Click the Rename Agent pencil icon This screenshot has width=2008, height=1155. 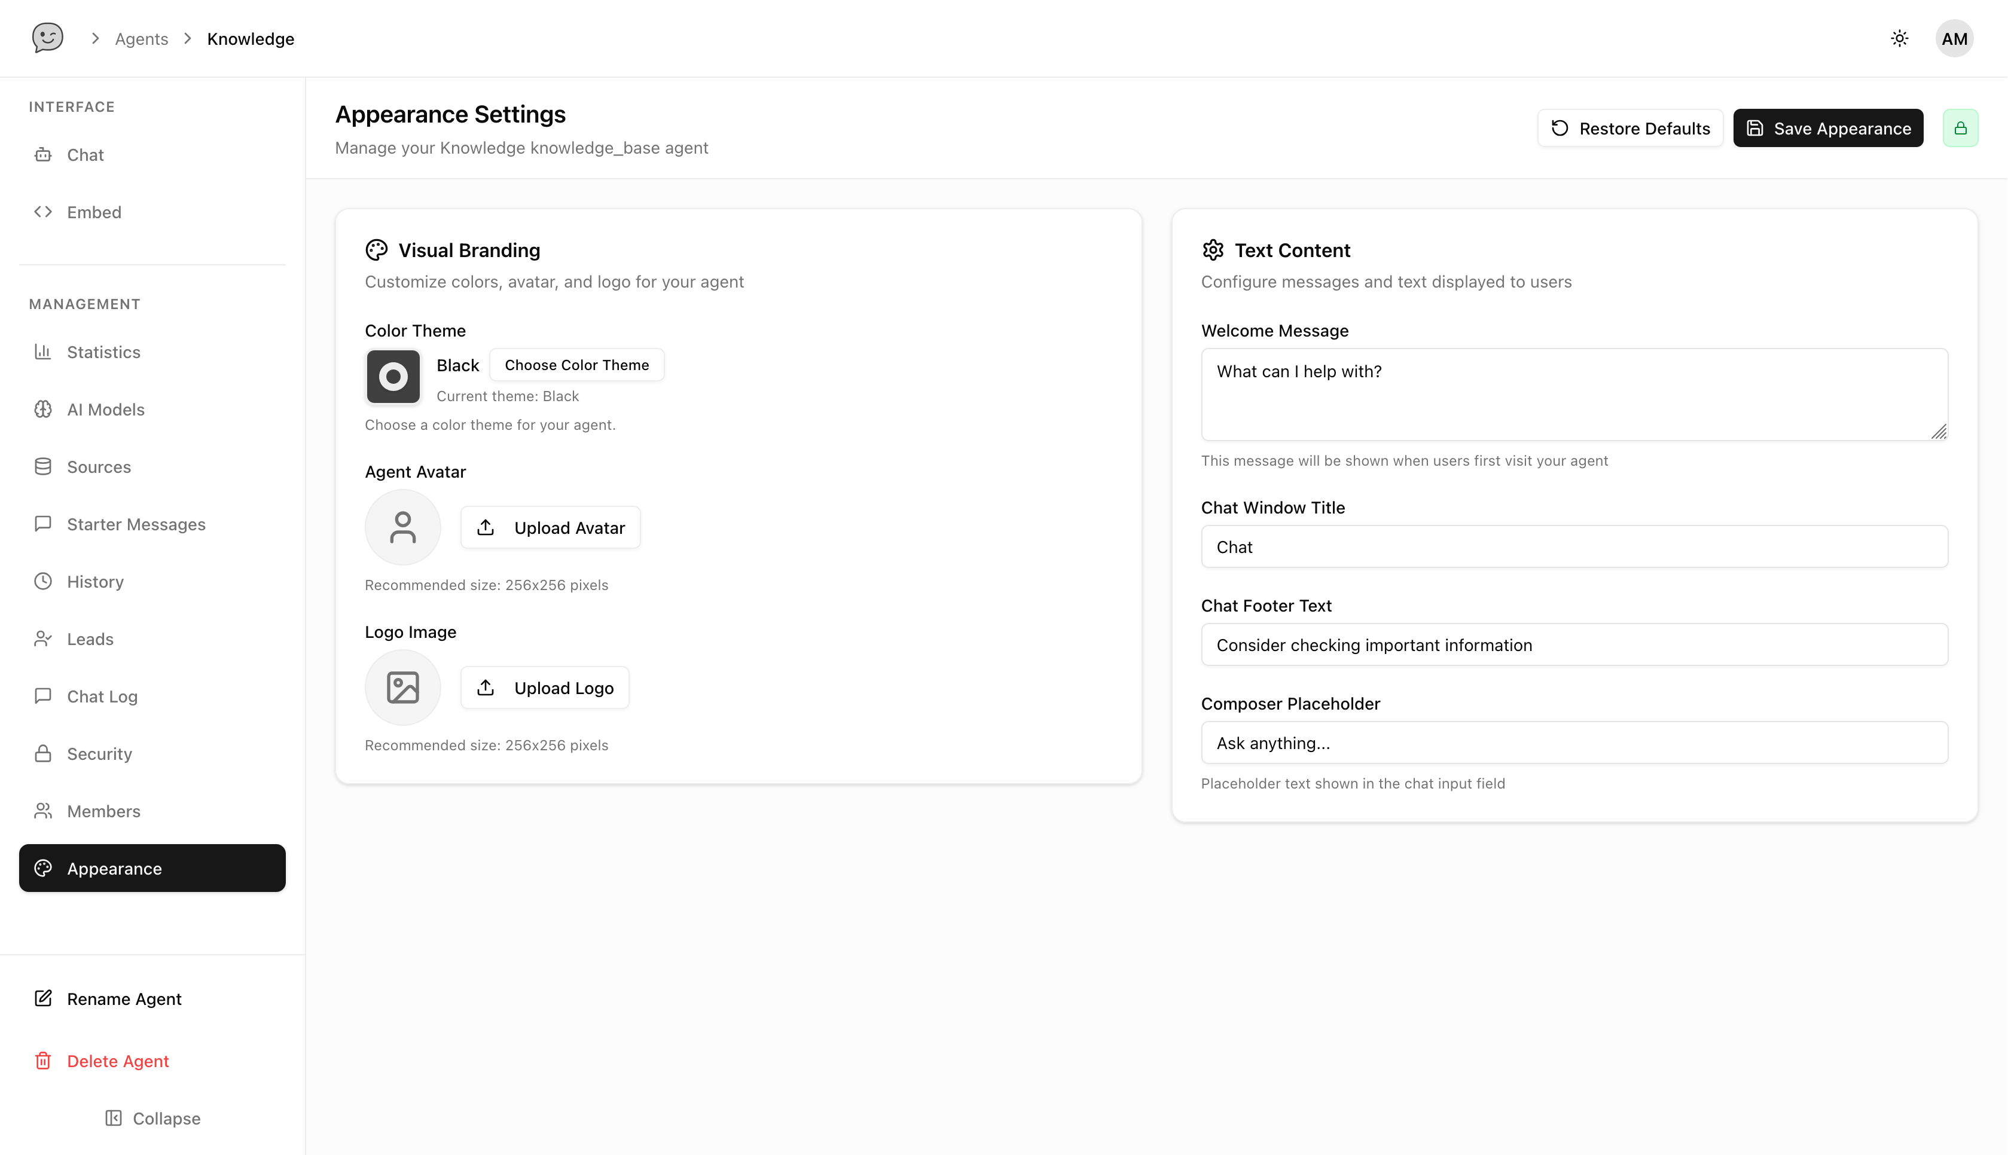(x=44, y=999)
